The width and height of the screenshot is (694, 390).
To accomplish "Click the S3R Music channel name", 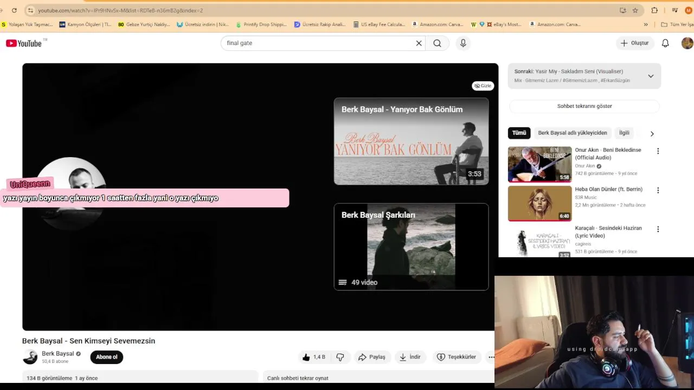I will [x=586, y=197].
